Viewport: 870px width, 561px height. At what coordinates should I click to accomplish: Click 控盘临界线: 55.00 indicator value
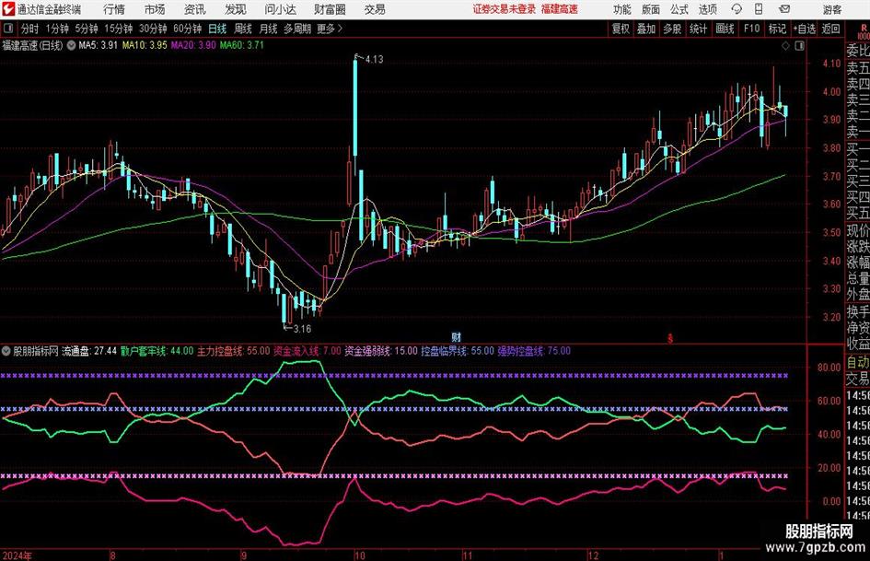click(x=458, y=351)
